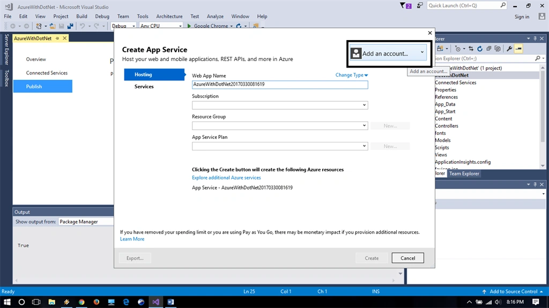The height and width of the screenshot is (308, 549).
Task: Click the Refresh icon in Solution Explorer toolbar
Action: [480, 49]
